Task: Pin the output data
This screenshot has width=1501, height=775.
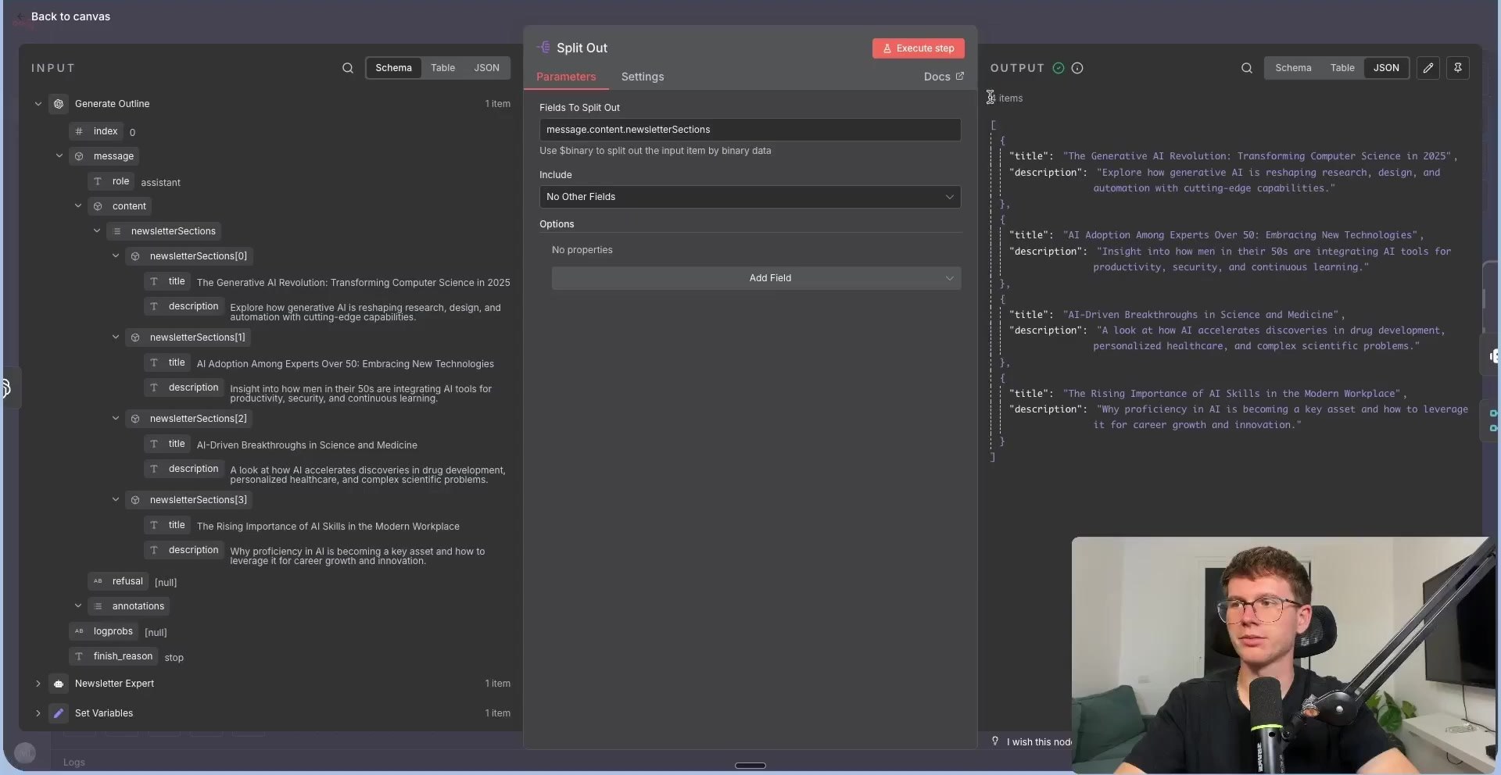Action: 1458,68
